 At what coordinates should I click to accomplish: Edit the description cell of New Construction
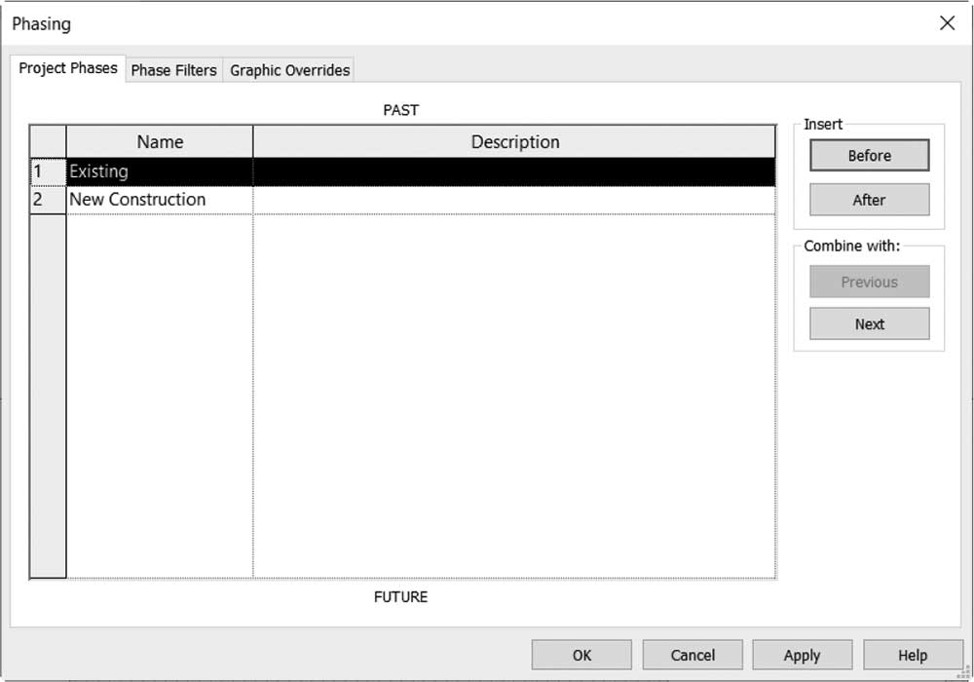[515, 200]
